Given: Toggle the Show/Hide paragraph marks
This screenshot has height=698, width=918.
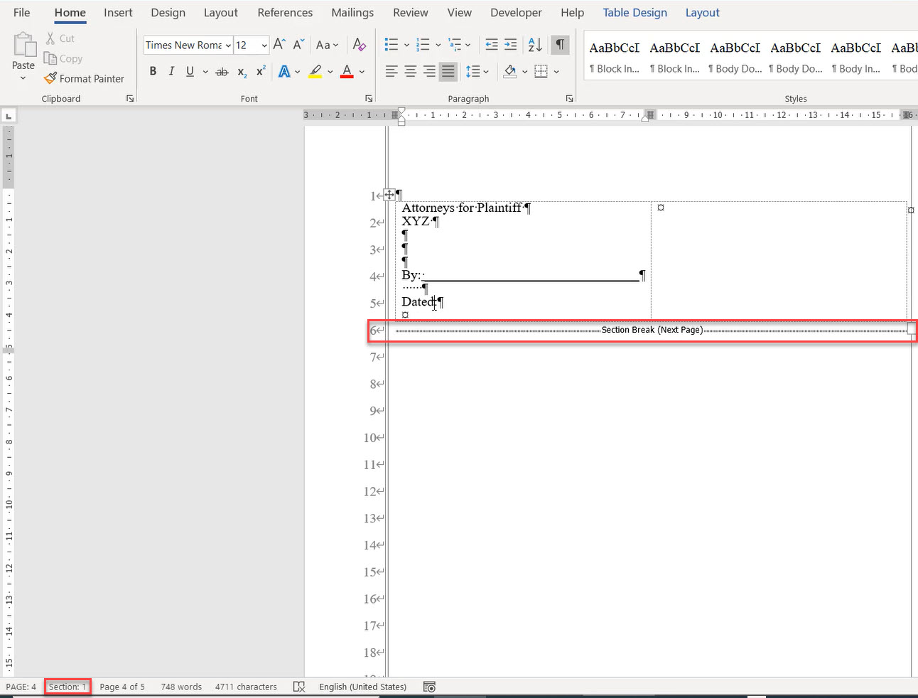Looking at the screenshot, I should pyautogui.click(x=560, y=44).
